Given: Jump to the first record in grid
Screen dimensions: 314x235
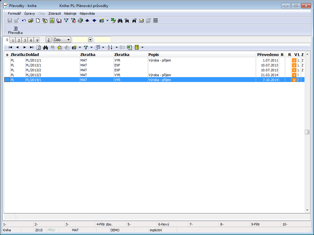Looking at the screenshot, I should pos(10,47).
